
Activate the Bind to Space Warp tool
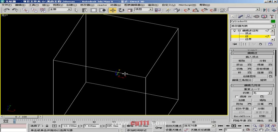pyautogui.click(x=43, y=10)
